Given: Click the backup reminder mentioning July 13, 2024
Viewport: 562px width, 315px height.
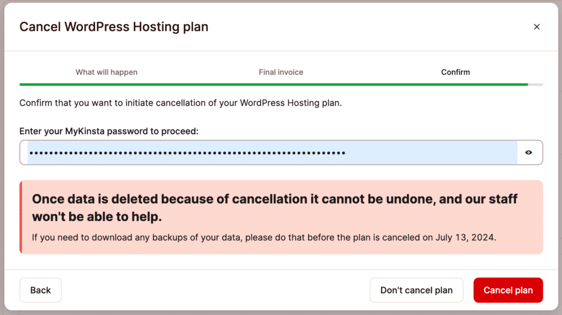Looking at the screenshot, I should click(264, 237).
